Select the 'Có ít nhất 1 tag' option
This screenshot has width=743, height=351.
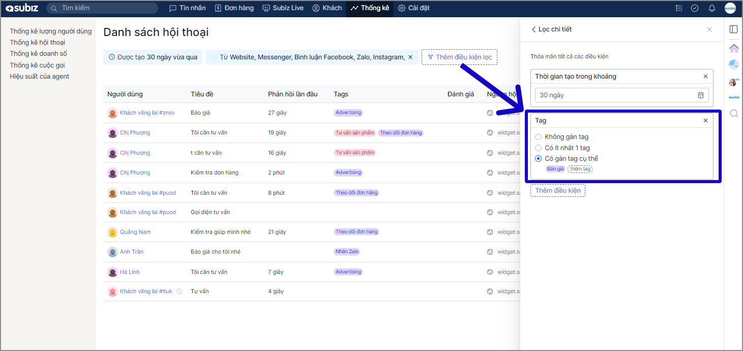point(539,148)
